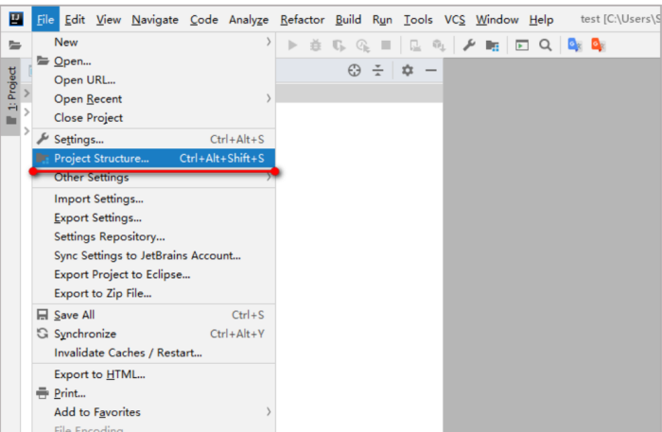This screenshot has height=432, width=662.
Task: Click the Project Structure folder toolbar icon
Action: [x=493, y=45]
